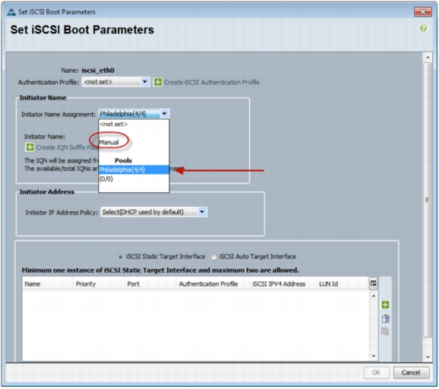Choose the <not set> list option
The image size is (439, 389).
(113, 124)
